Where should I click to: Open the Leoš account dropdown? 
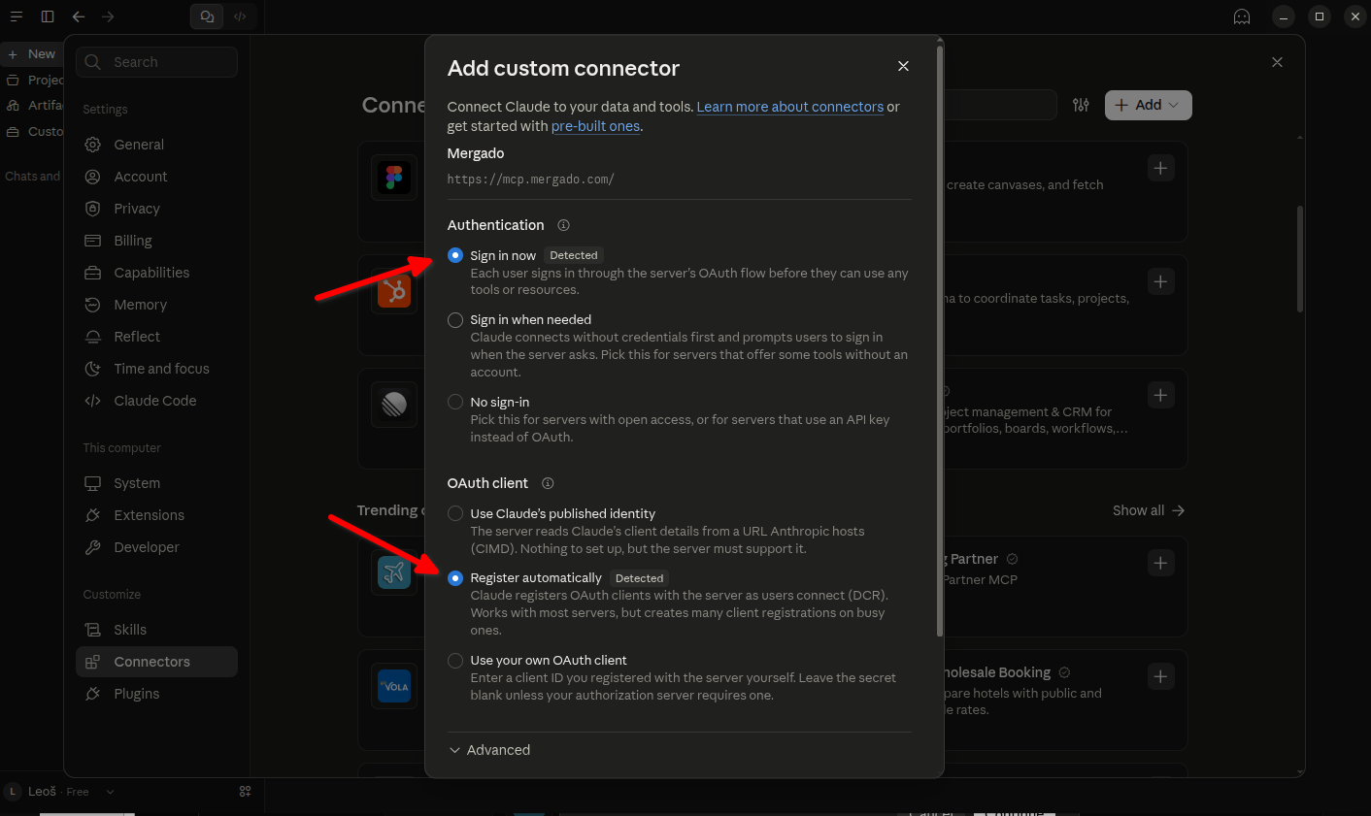(60, 792)
